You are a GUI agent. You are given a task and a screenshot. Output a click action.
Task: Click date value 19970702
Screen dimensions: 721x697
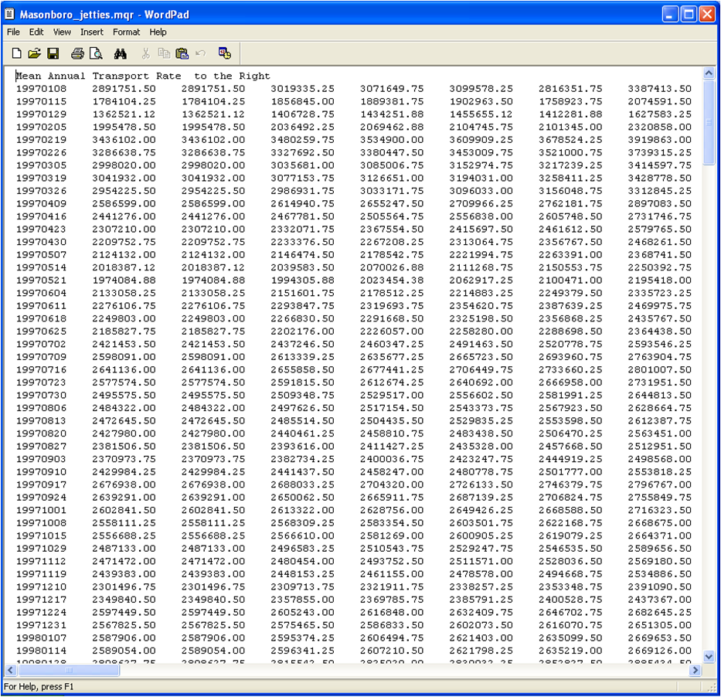click(42, 345)
